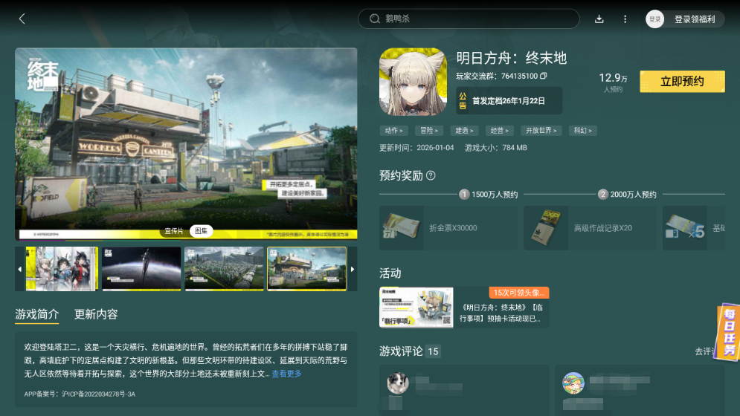Open the 公告 announcement about 首发定档
The height and width of the screenshot is (416, 740).
tap(509, 100)
